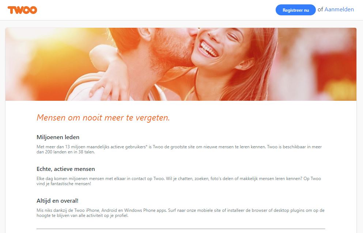
Task: Click the 'vind je fantastische mensen!' line
Action: coord(64,184)
